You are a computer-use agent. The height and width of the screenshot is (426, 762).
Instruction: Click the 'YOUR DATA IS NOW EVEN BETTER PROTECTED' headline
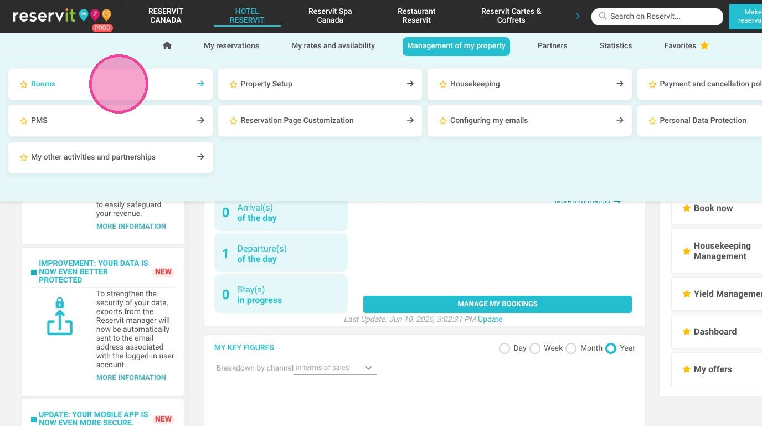click(94, 271)
